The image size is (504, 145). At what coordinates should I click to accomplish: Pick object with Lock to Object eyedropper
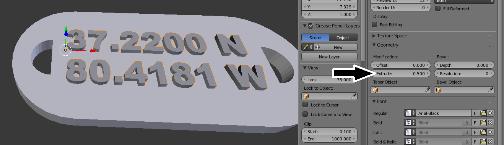[354, 96]
